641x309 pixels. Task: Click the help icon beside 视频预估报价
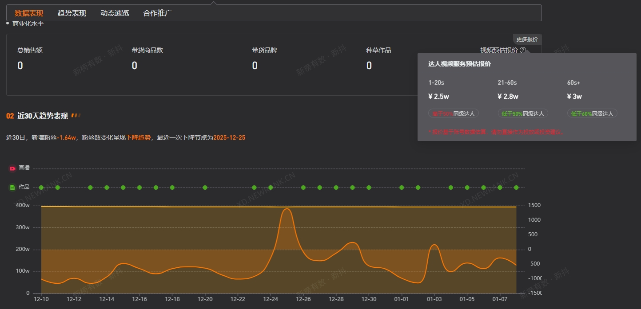pyautogui.click(x=522, y=50)
